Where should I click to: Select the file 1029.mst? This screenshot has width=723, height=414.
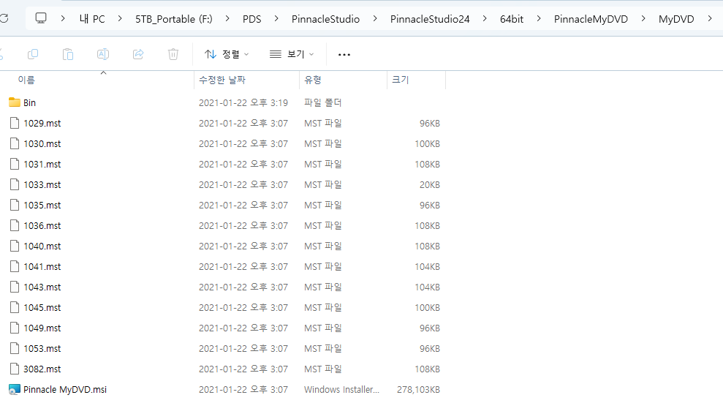[42, 123]
